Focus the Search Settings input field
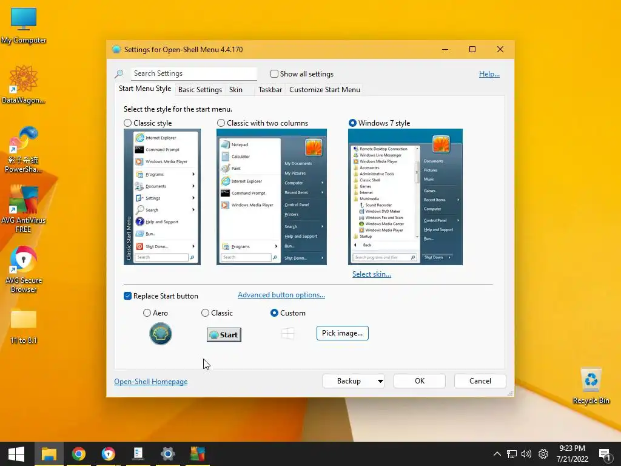The height and width of the screenshot is (466, 621). (193, 73)
